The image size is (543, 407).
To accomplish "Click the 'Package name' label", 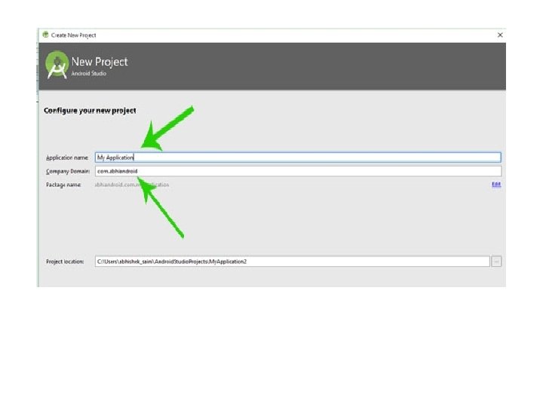I will click(x=63, y=185).
